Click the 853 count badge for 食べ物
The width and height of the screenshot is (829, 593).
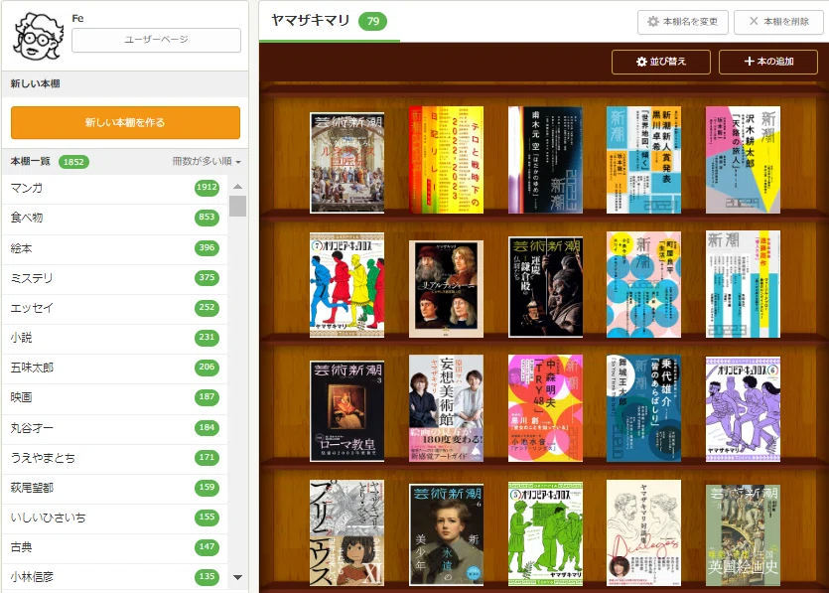(207, 217)
